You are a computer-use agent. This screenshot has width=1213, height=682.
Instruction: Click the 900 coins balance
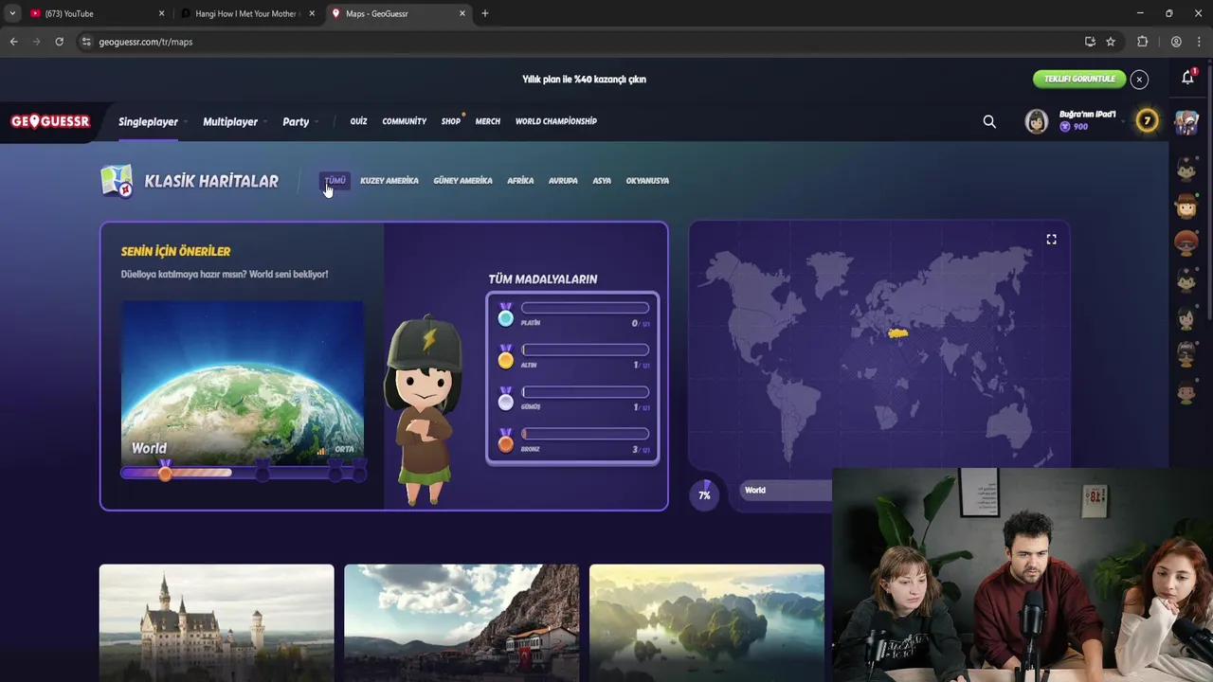(x=1074, y=127)
